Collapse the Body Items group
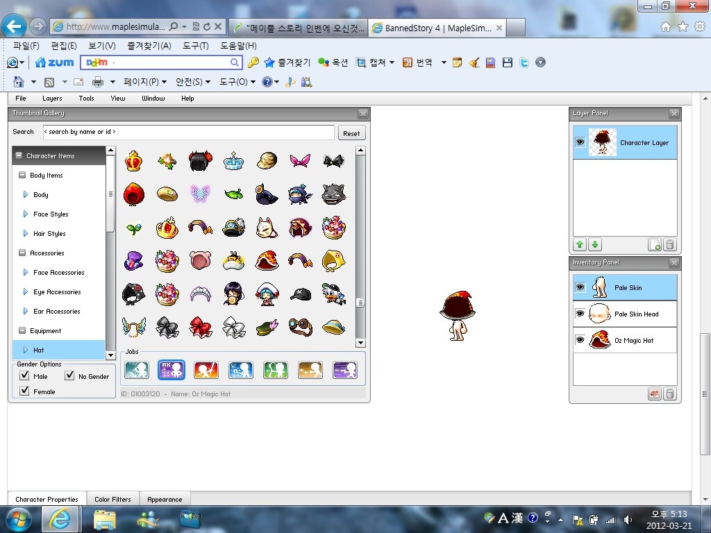Screen dimensions: 711x533 pos(22,175)
